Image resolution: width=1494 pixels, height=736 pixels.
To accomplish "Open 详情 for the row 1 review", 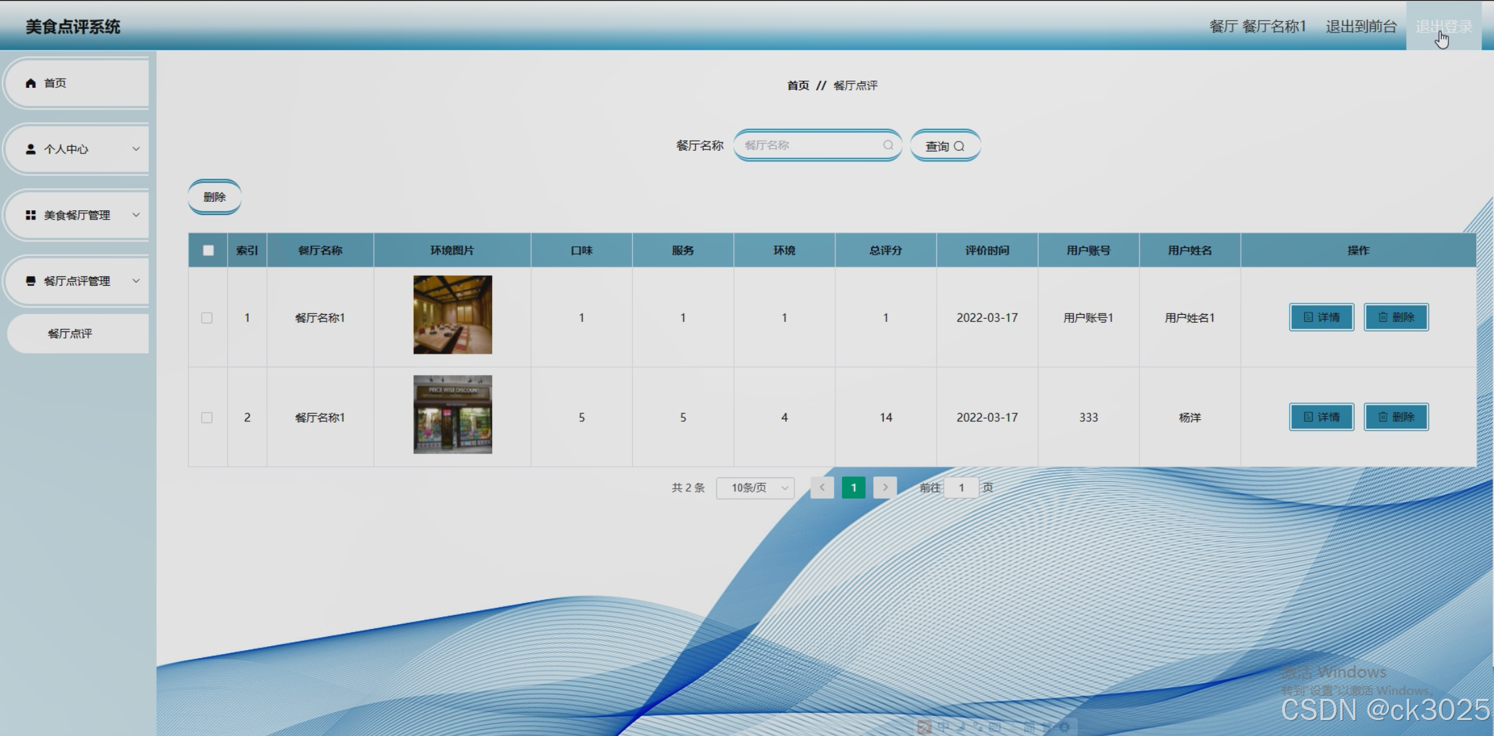I will [x=1321, y=317].
